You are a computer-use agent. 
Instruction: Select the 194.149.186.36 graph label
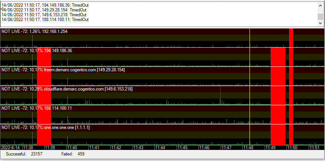pyautogui.click(x=37, y=51)
